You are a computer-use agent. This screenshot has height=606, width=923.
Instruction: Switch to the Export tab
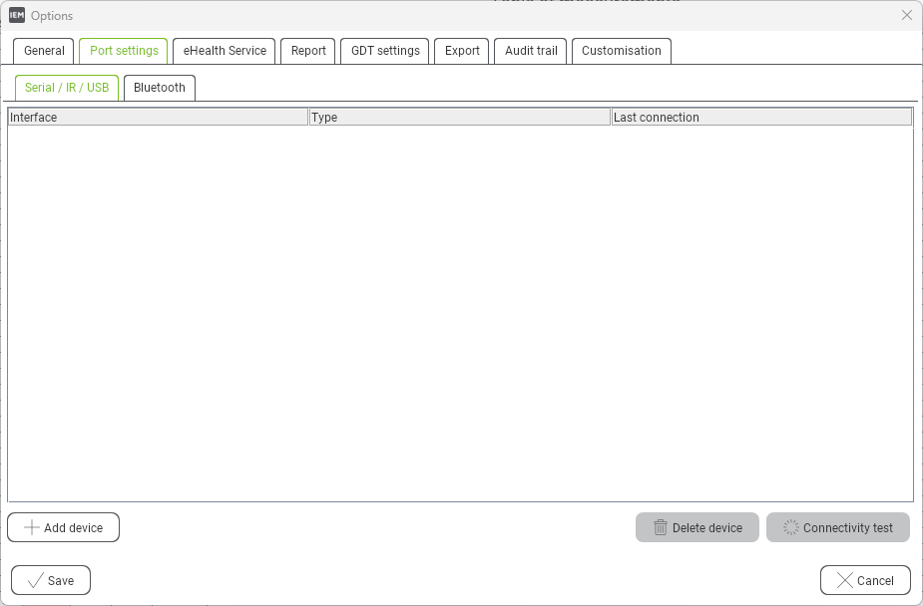click(x=462, y=51)
